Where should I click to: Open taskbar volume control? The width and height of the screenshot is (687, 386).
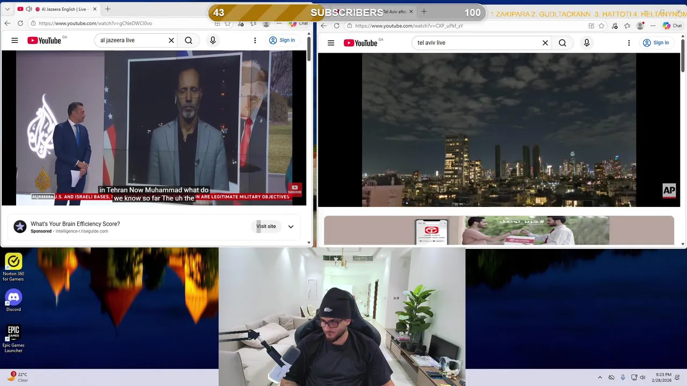coord(643,377)
